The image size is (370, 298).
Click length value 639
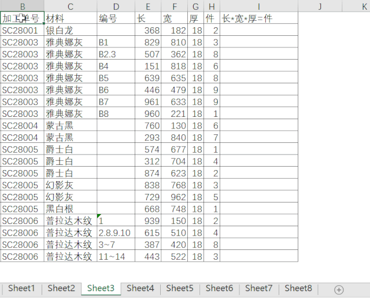[148, 78]
